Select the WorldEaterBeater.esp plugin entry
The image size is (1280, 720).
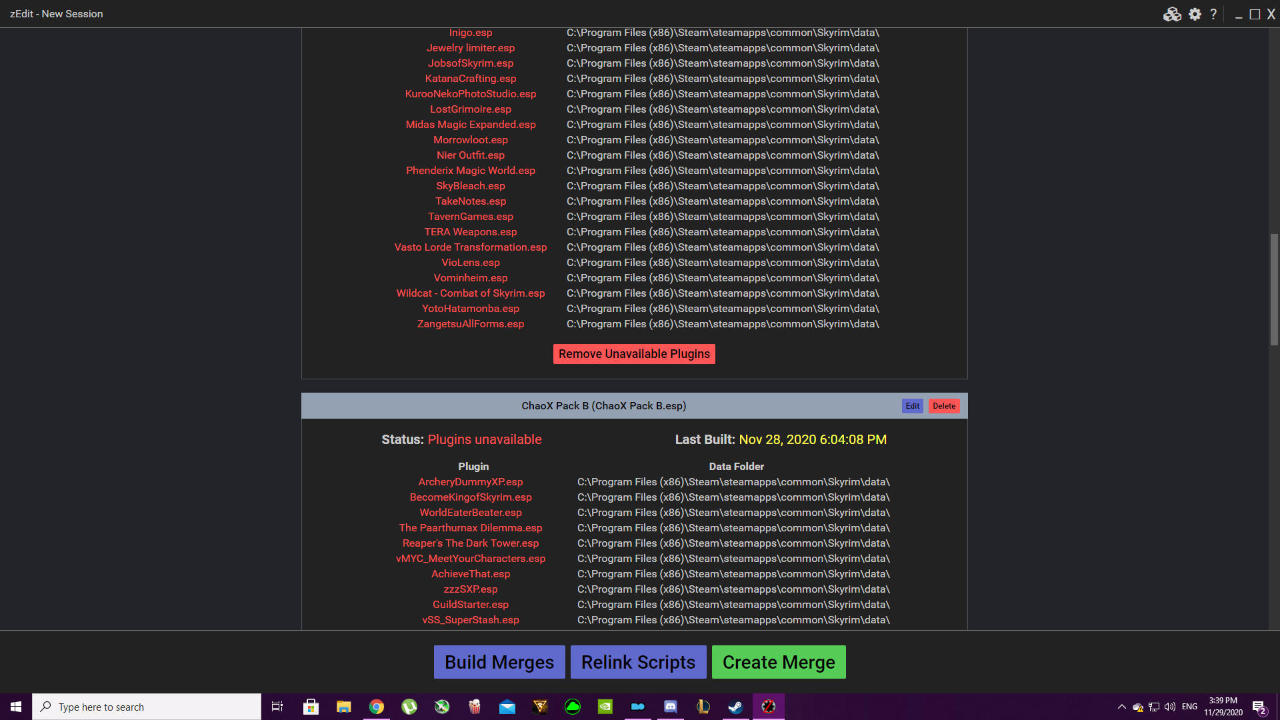pyautogui.click(x=471, y=513)
